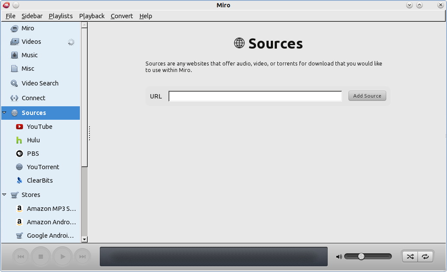
Task: Select the Connect label in sidebar
Action: [x=34, y=98]
